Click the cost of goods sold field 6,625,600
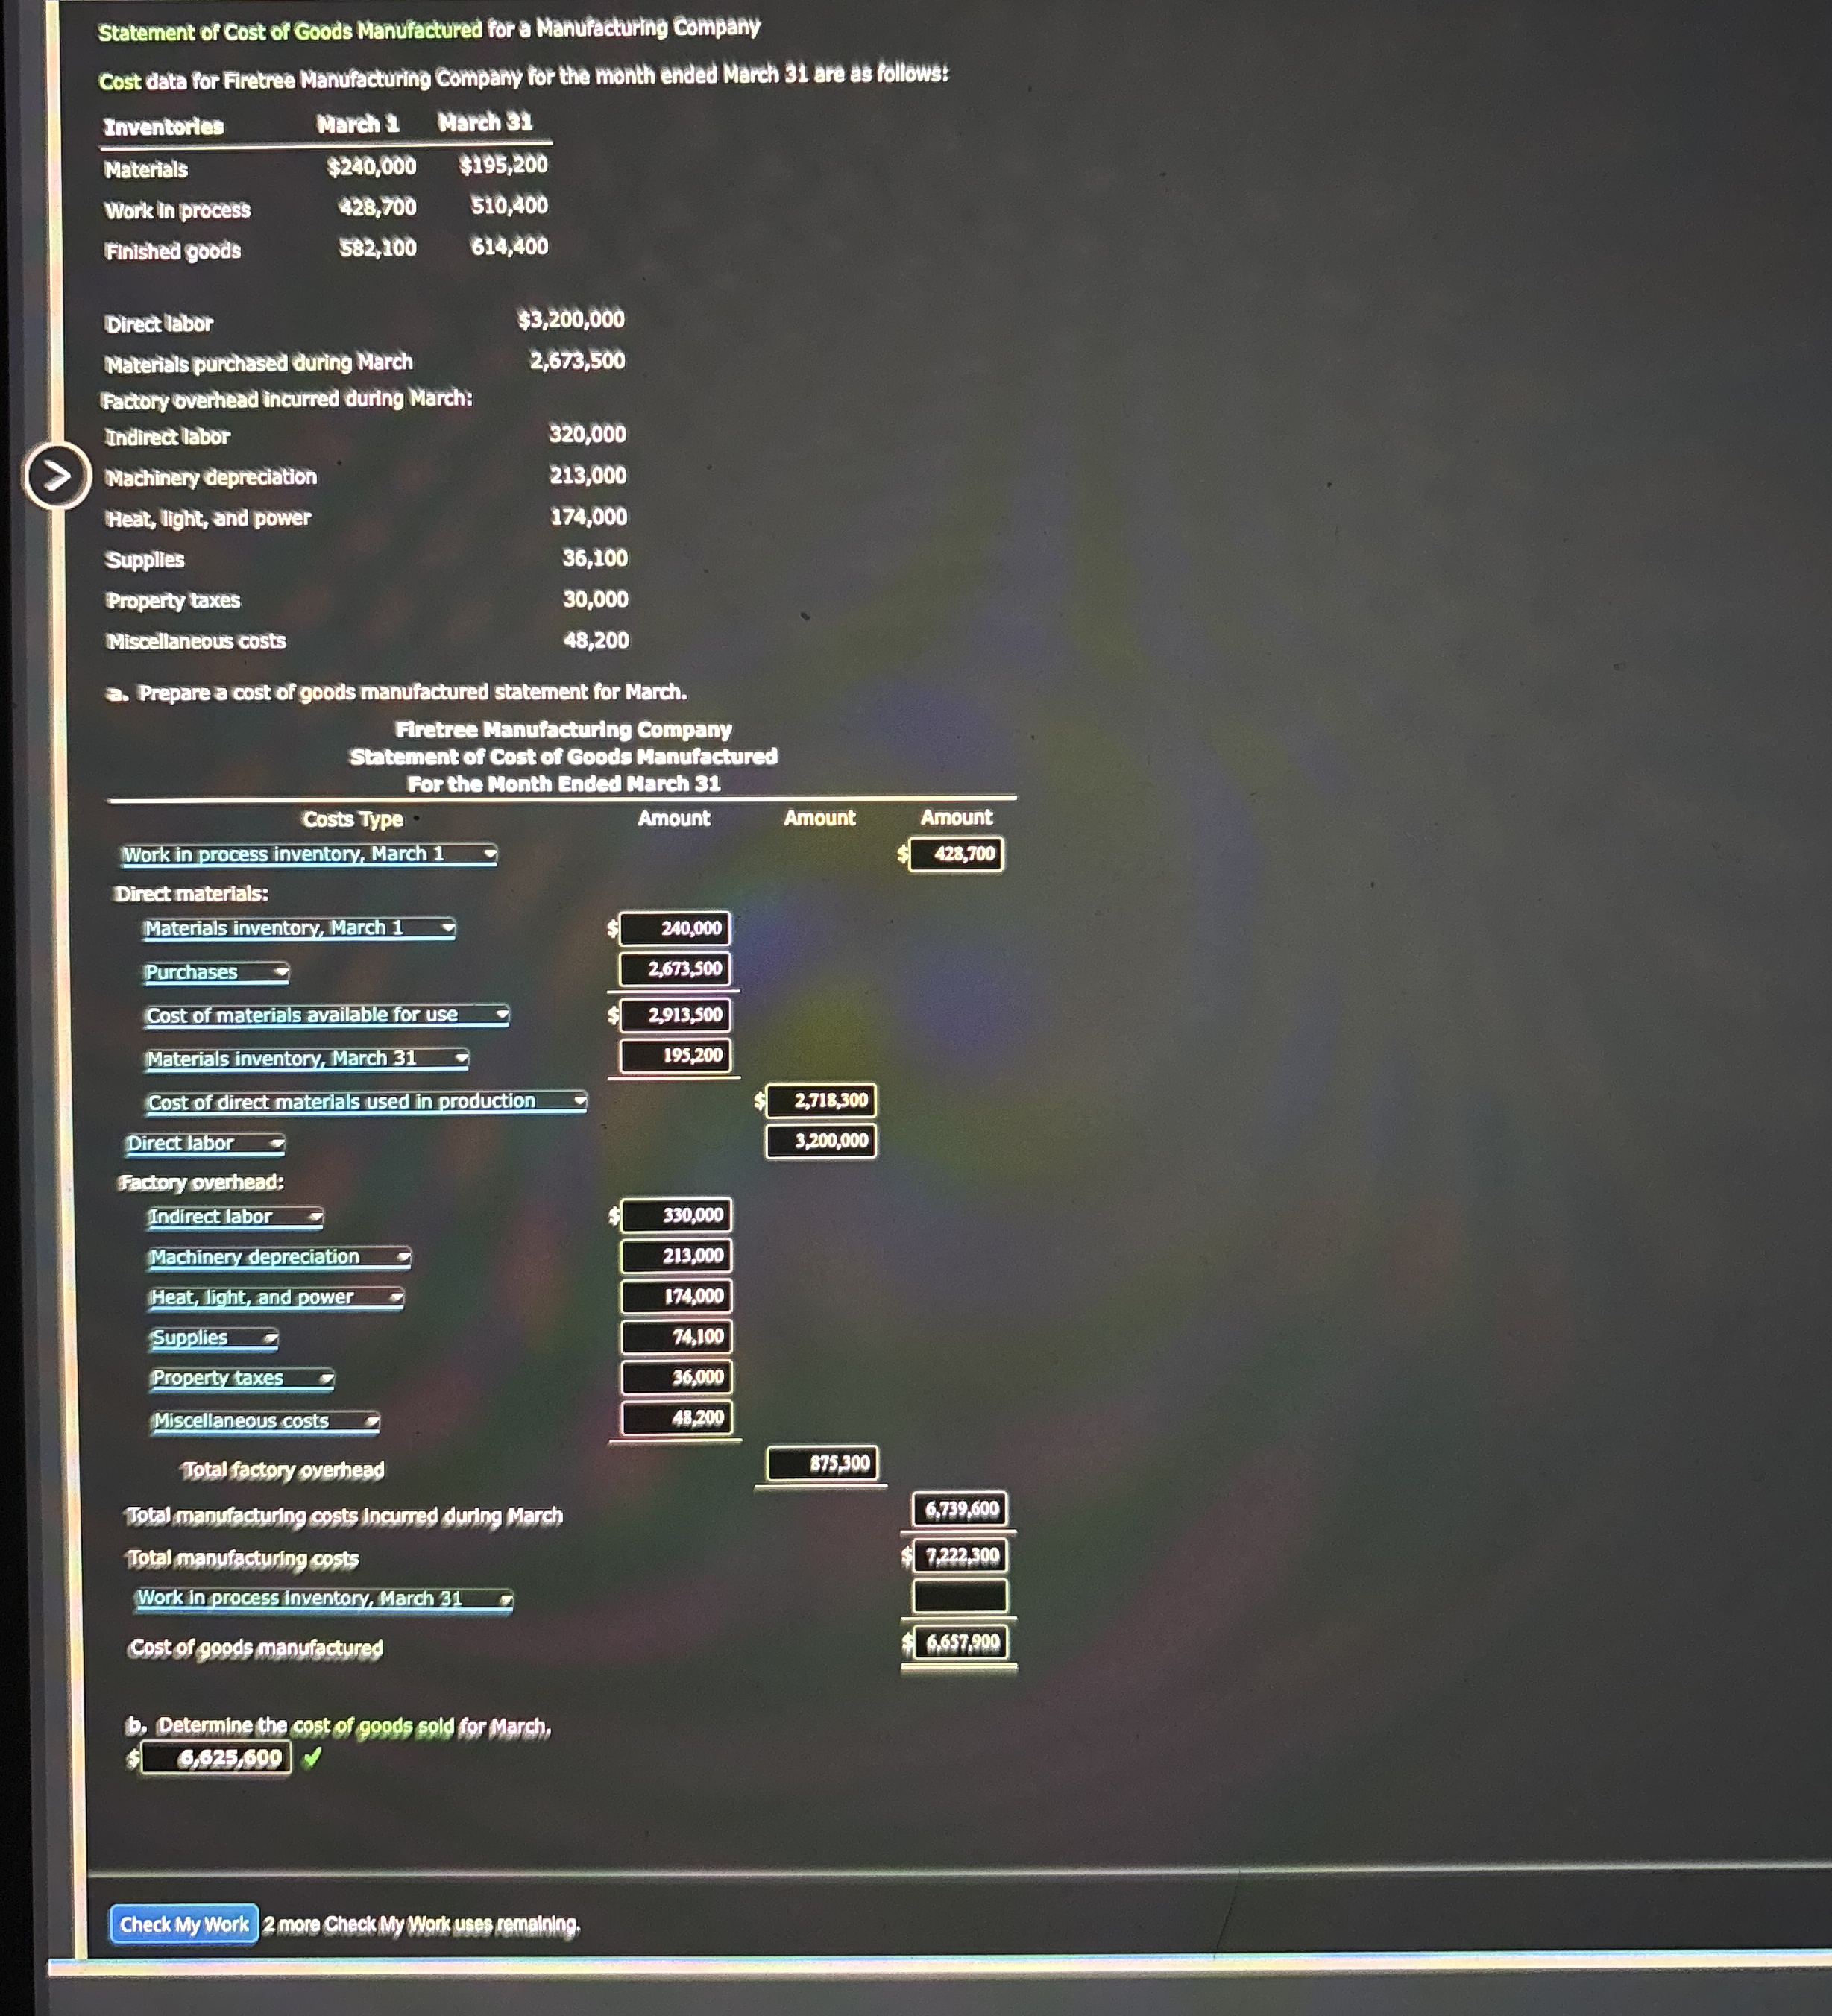The image size is (1832, 2016). (216, 1757)
